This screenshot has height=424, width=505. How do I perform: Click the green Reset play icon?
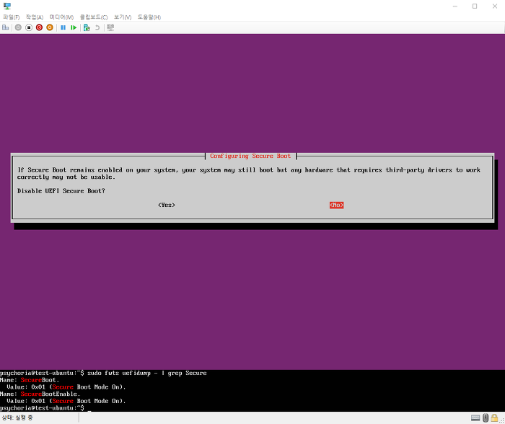tap(74, 27)
